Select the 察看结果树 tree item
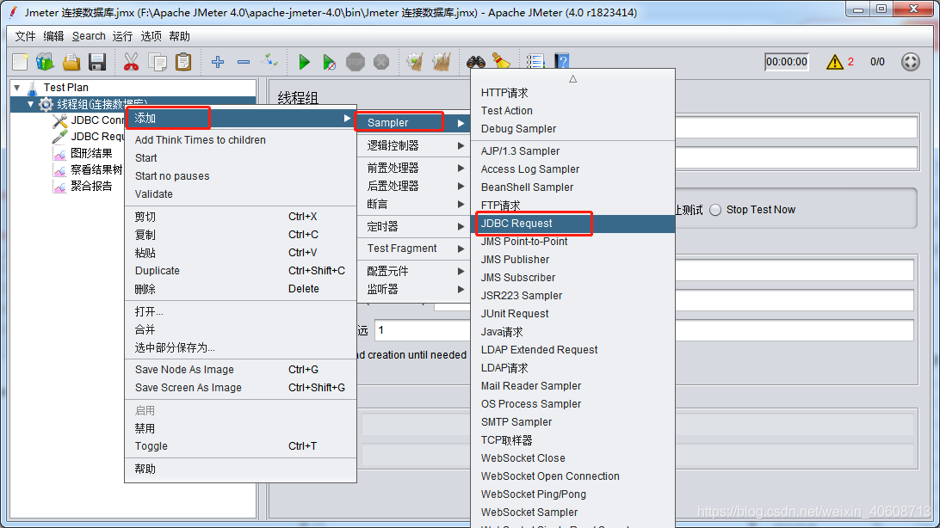940x528 pixels. 96,170
